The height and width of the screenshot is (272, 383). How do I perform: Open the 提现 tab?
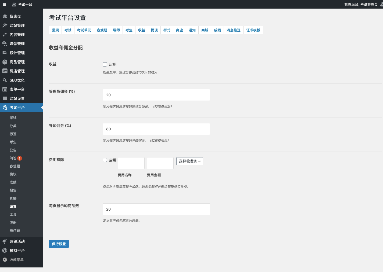coord(154,30)
